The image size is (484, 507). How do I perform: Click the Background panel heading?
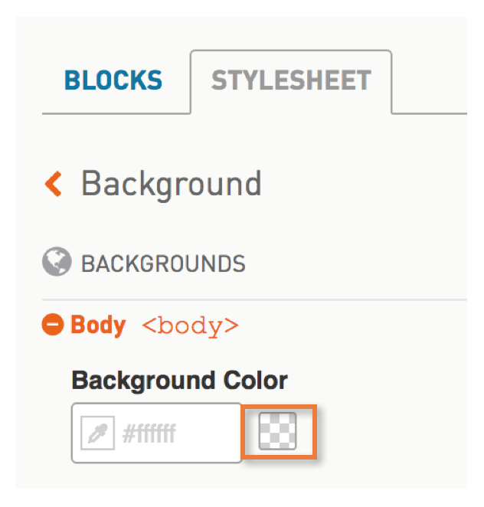tap(172, 185)
